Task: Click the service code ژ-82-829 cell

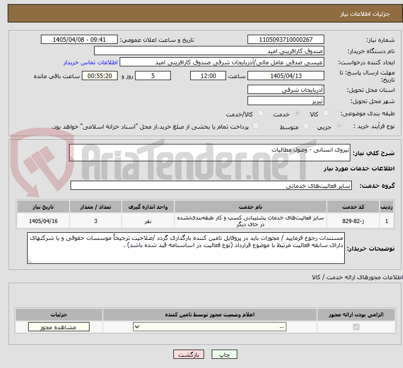Action: 353,221
